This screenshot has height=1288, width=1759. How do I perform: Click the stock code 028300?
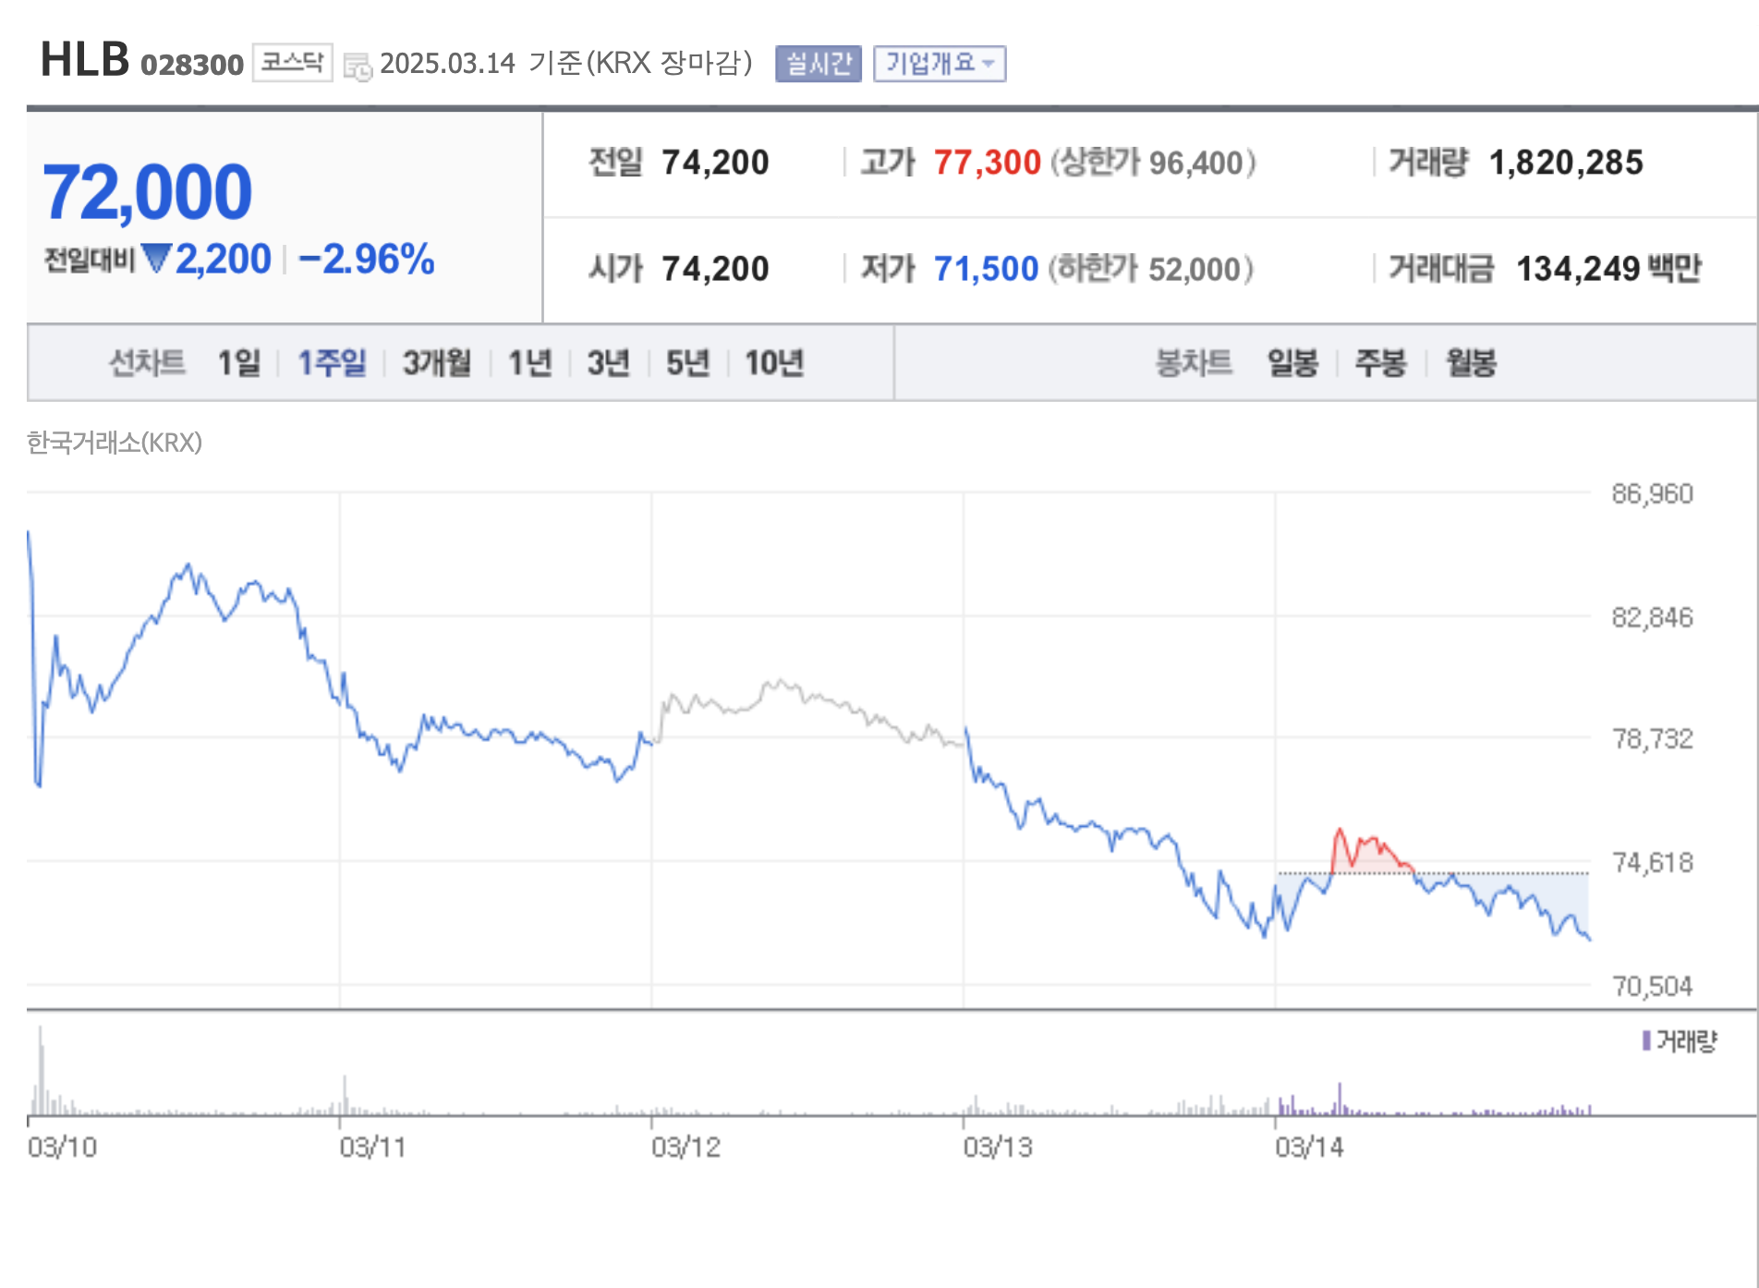tap(192, 65)
